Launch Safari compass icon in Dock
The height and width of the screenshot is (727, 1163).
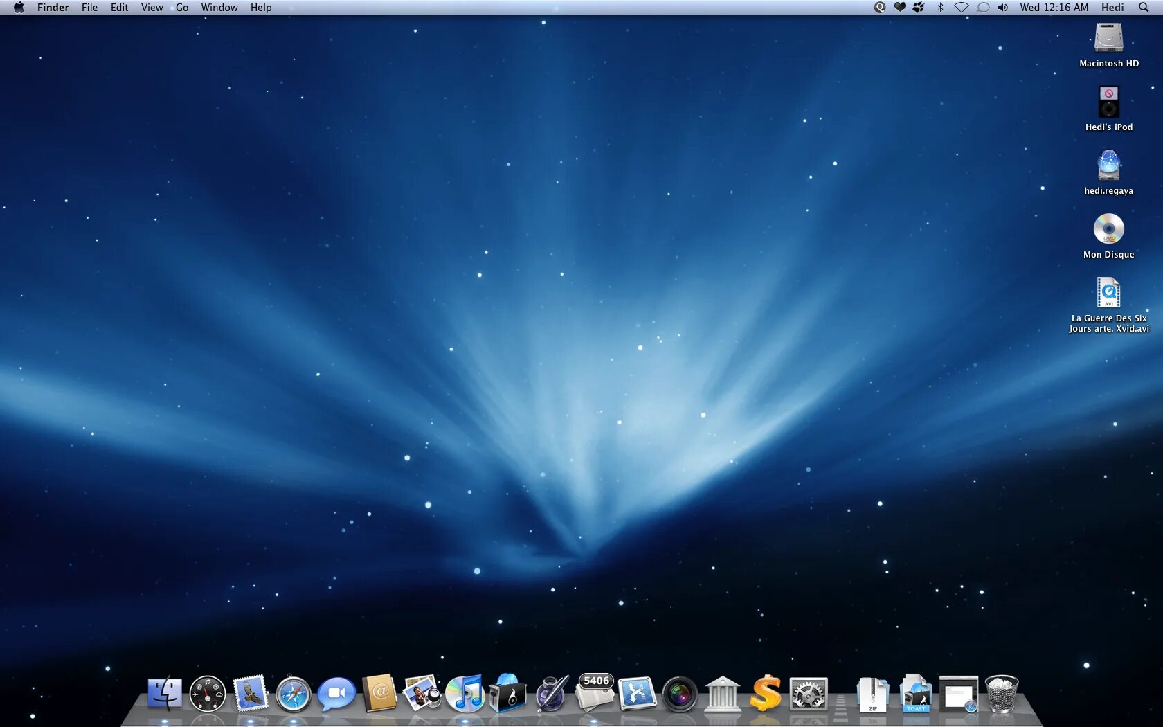(x=294, y=694)
